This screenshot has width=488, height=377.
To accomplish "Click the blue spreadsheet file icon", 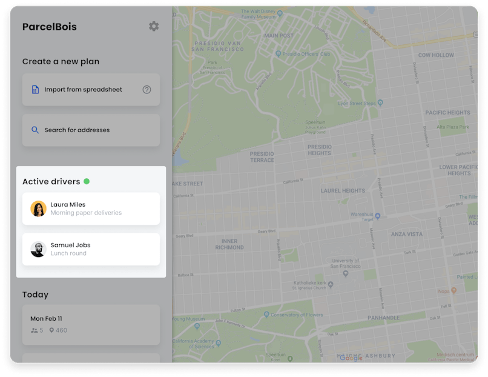I will coord(35,89).
